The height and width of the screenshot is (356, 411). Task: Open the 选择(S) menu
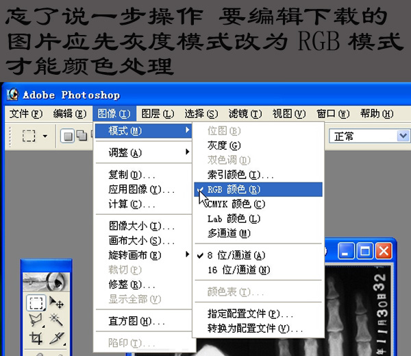[201, 114]
